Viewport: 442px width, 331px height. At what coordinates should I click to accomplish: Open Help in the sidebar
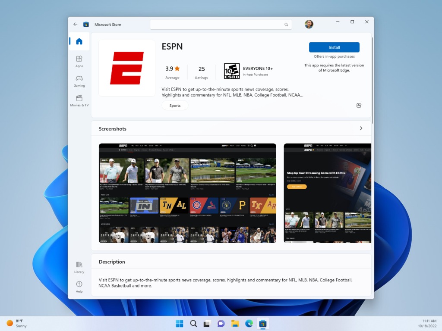pyautogui.click(x=79, y=287)
